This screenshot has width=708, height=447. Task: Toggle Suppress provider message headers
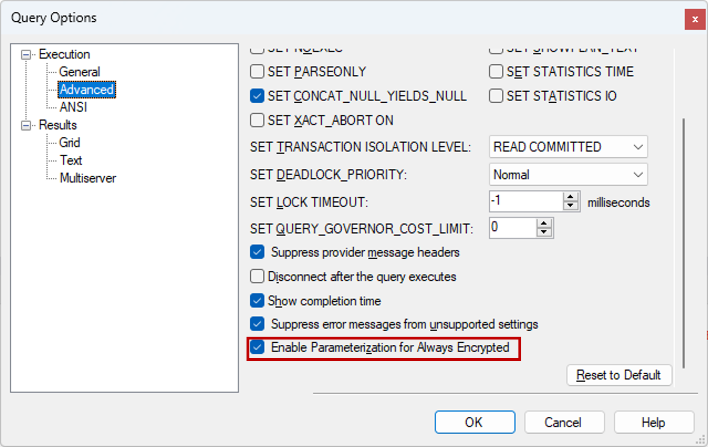257,252
